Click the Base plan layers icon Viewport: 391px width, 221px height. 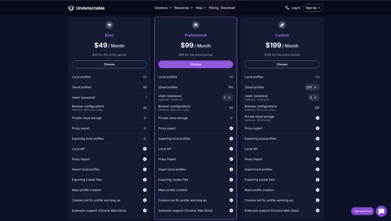[109, 25]
